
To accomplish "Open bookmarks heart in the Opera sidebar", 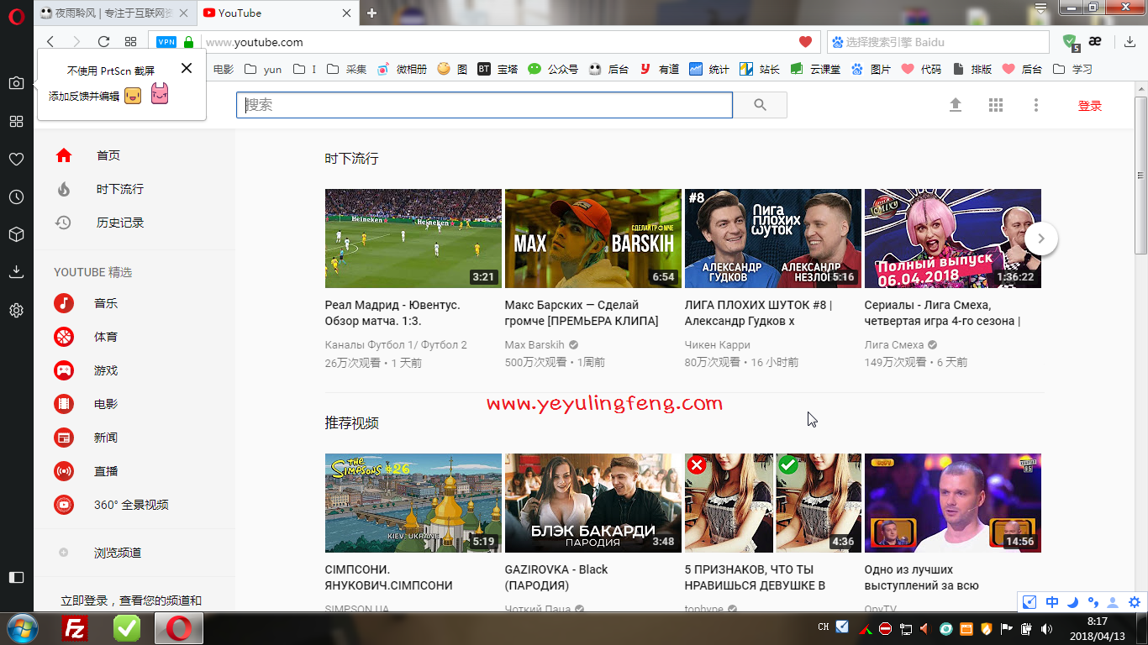I will [16, 159].
